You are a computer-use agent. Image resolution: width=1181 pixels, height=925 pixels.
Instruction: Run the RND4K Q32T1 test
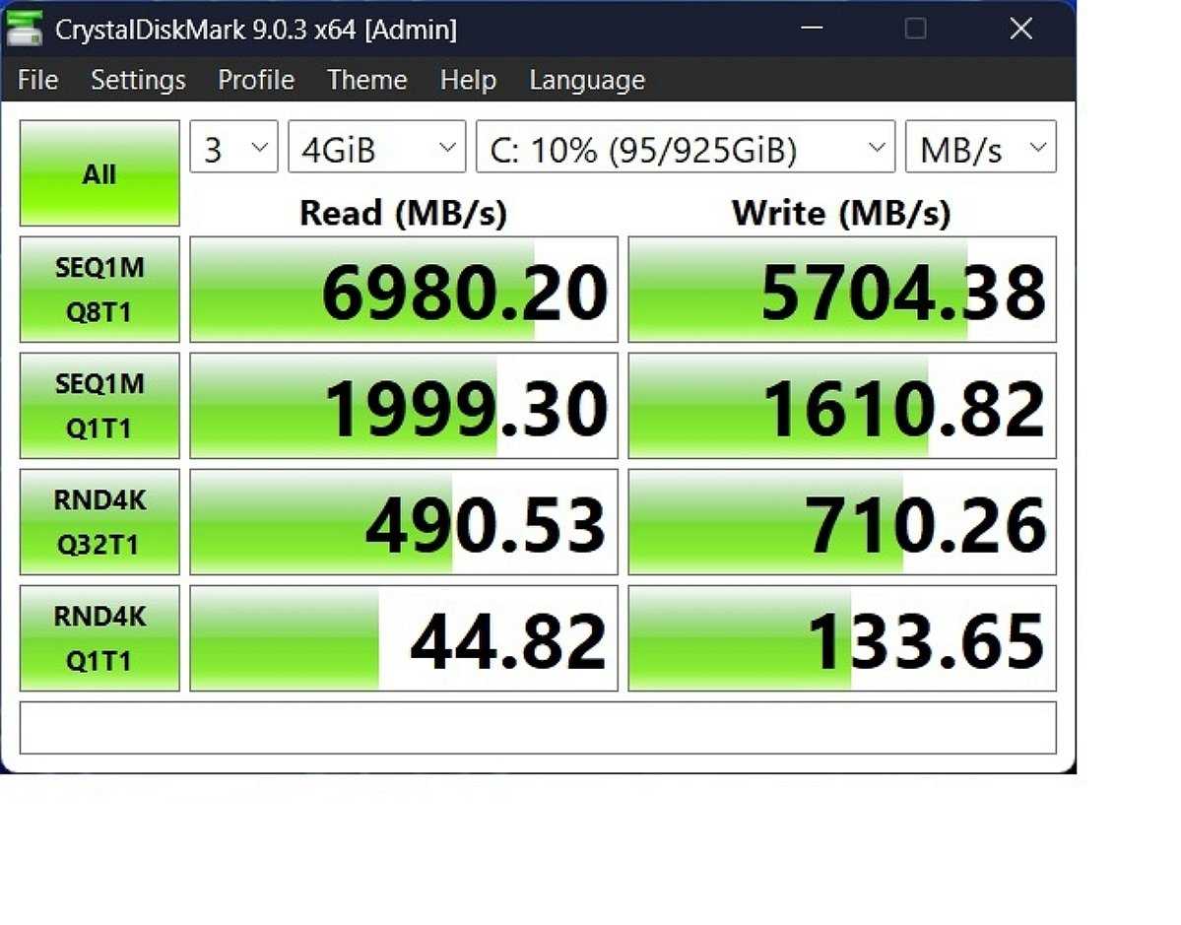[x=99, y=521]
